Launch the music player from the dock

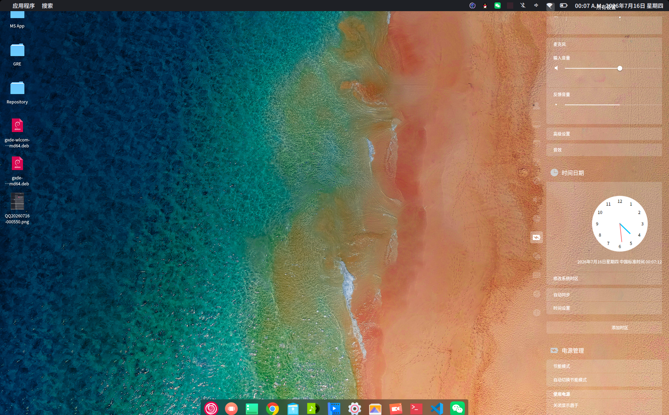(x=313, y=408)
